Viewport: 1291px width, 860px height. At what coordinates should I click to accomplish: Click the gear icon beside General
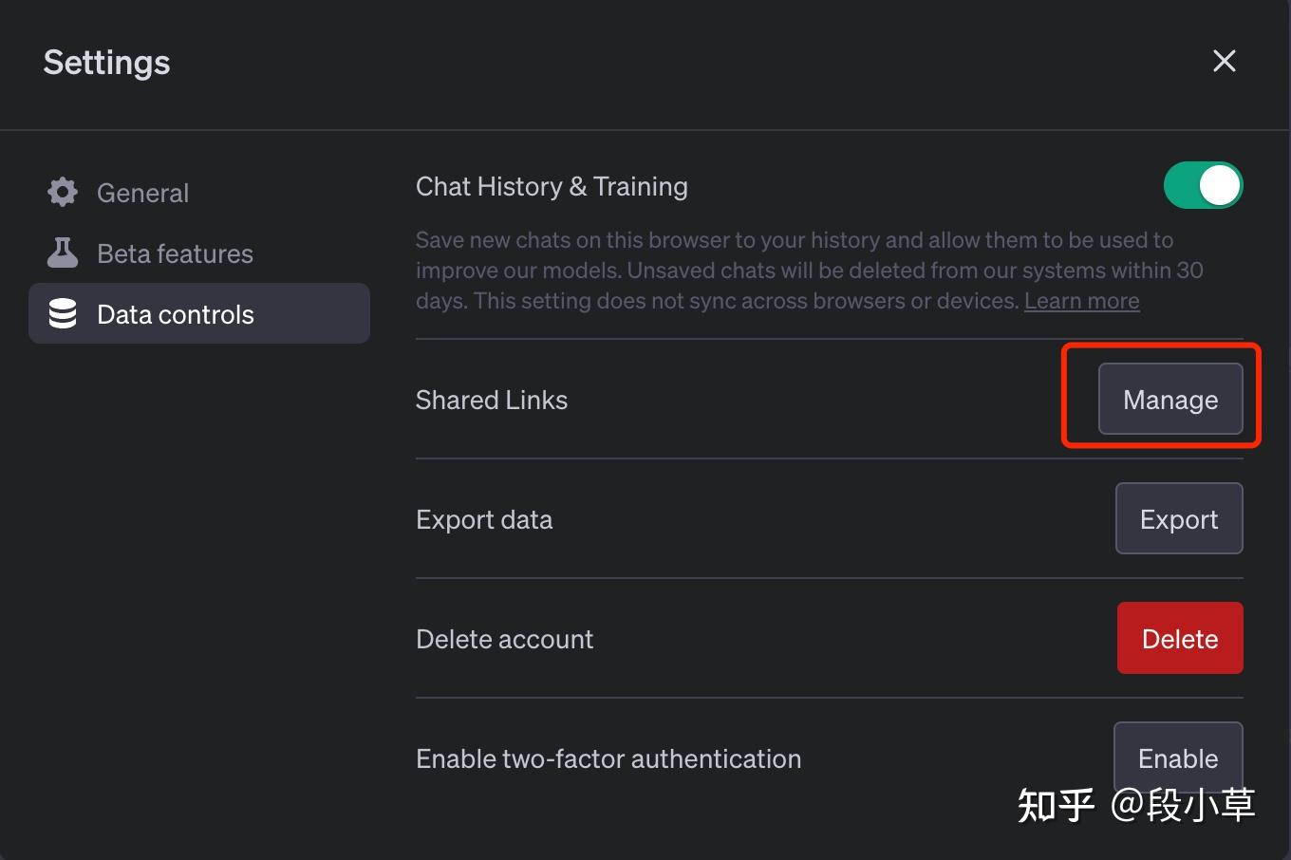63,193
